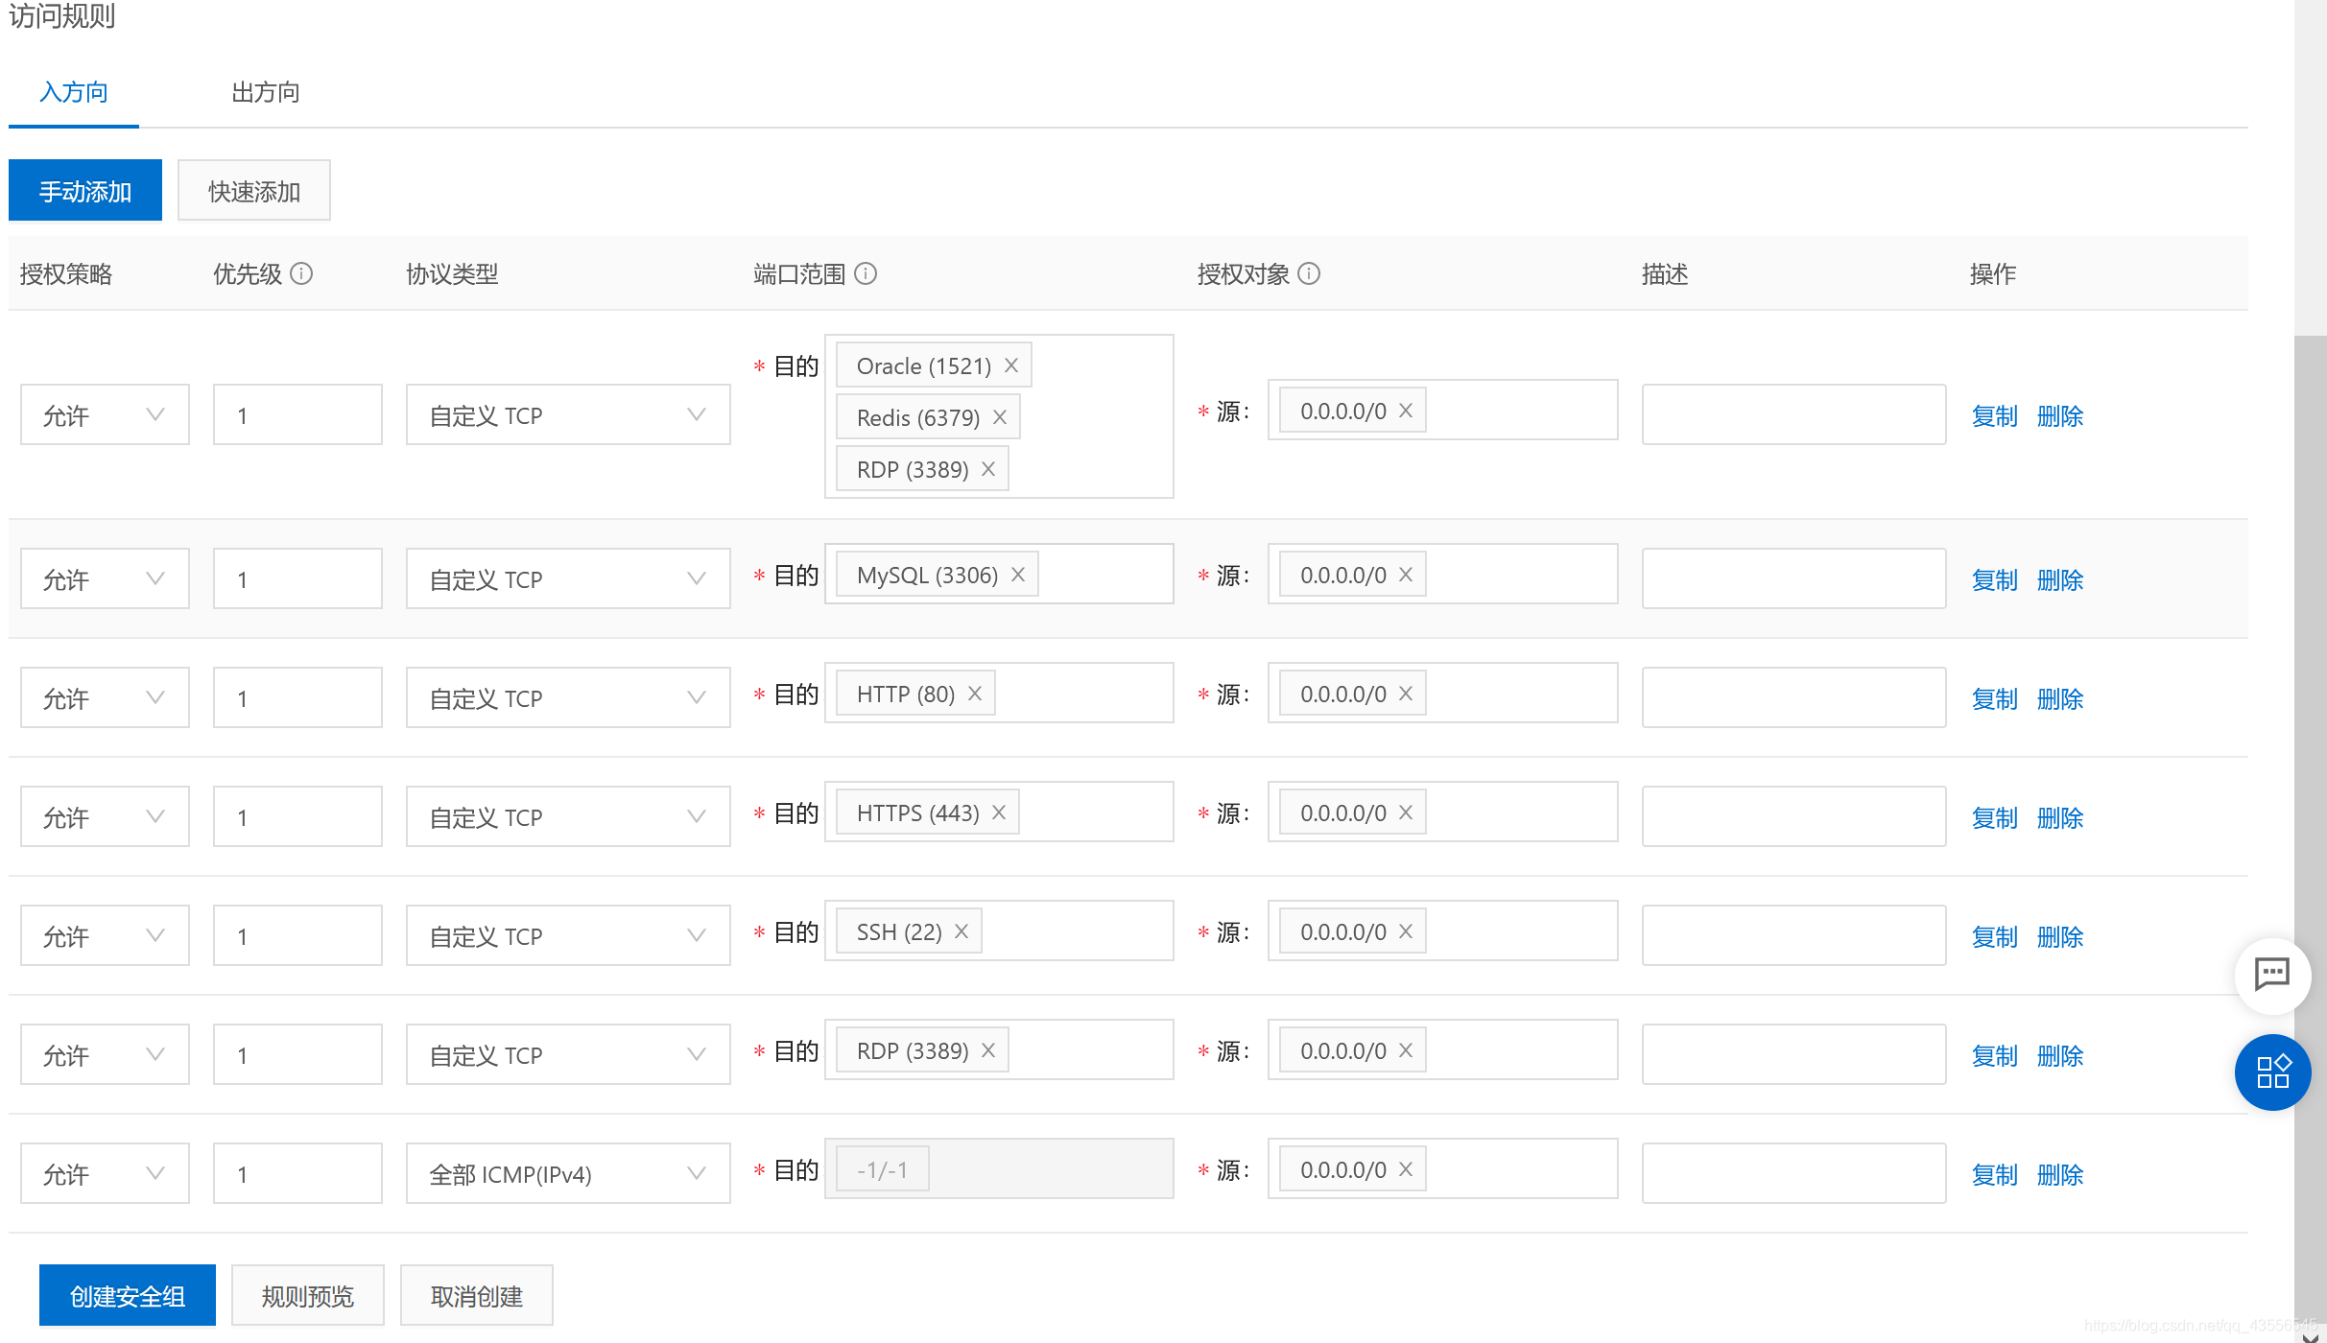Open the chat feedback floating icon
The width and height of the screenshot is (2327, 1343).
pos(2271,976)
